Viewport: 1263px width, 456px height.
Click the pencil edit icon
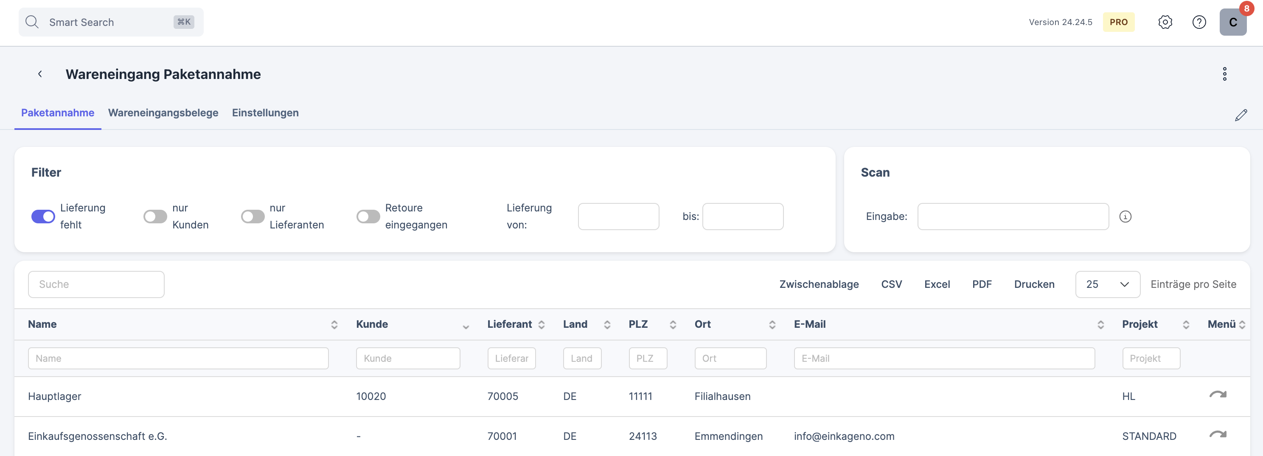(x=1241, y=115)
